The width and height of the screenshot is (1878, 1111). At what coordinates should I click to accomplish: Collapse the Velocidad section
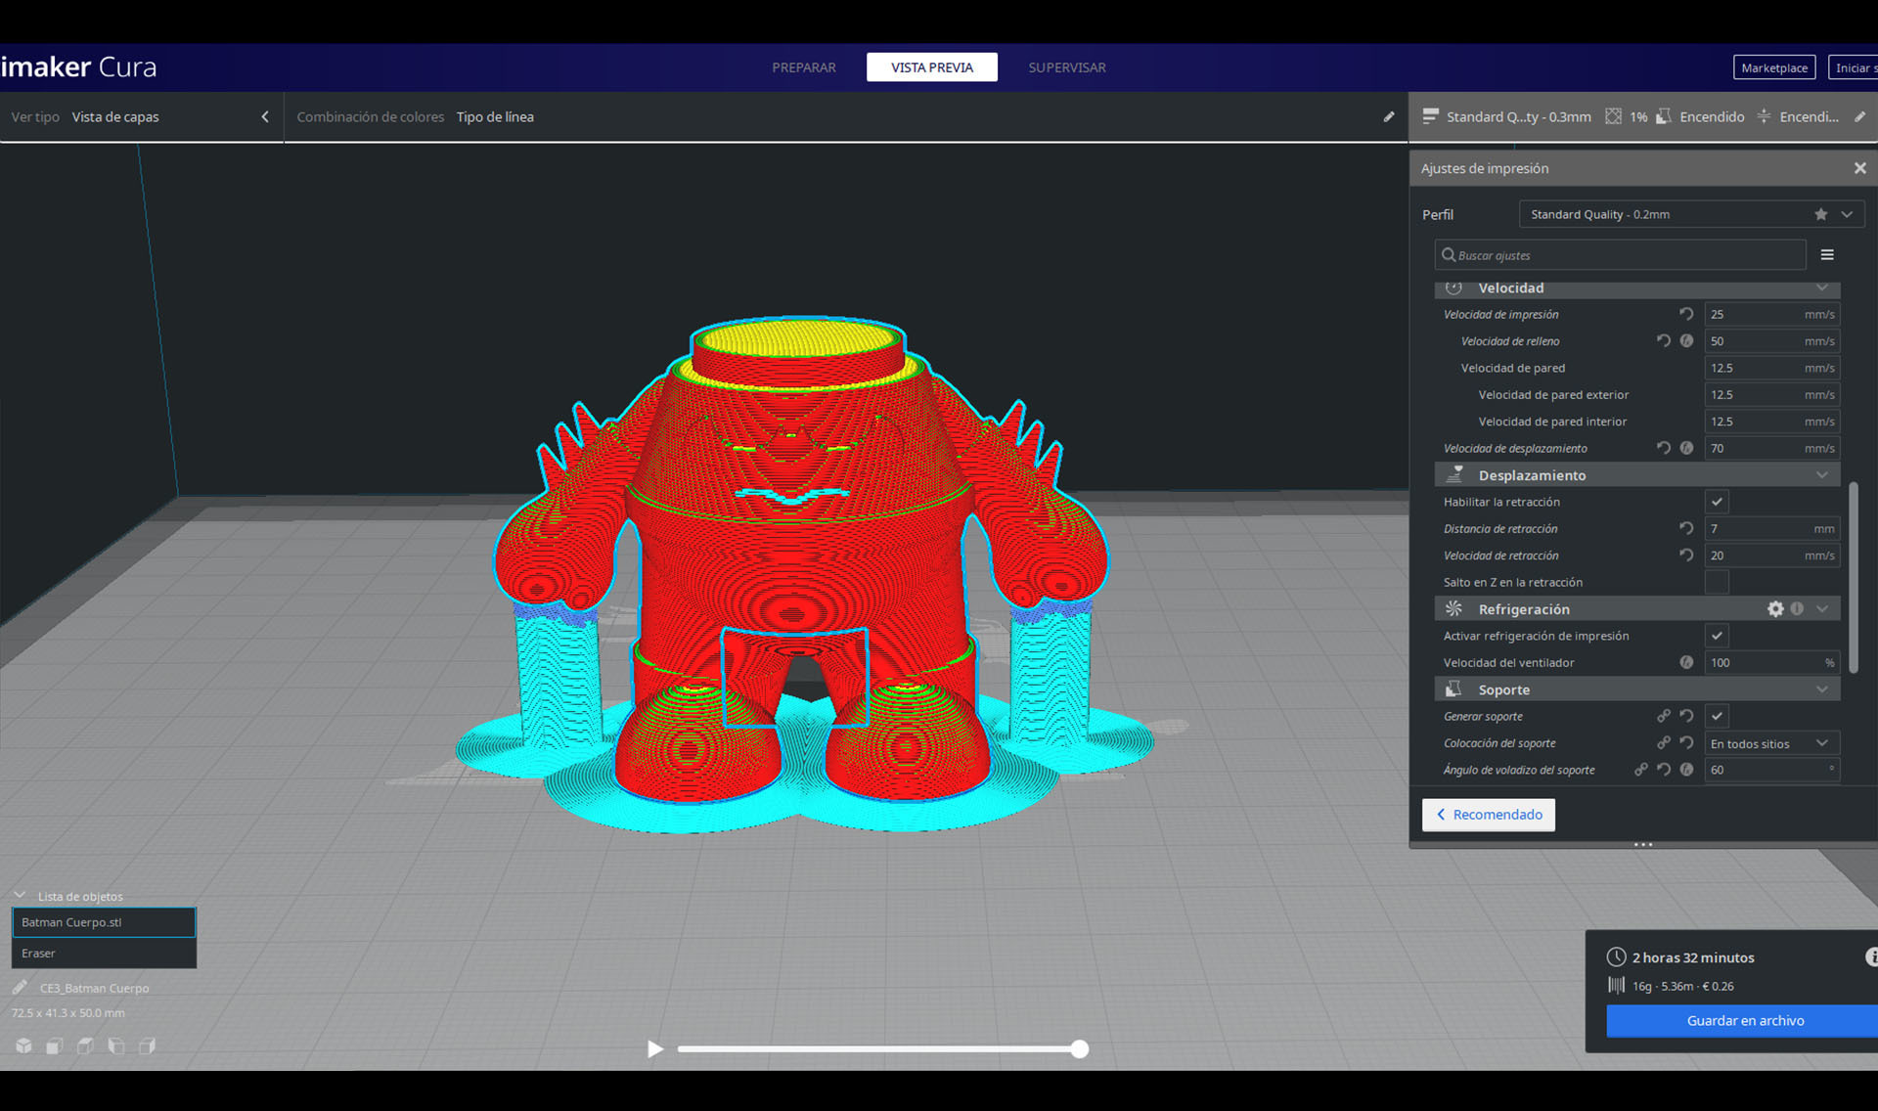[x=1821, y=288]
